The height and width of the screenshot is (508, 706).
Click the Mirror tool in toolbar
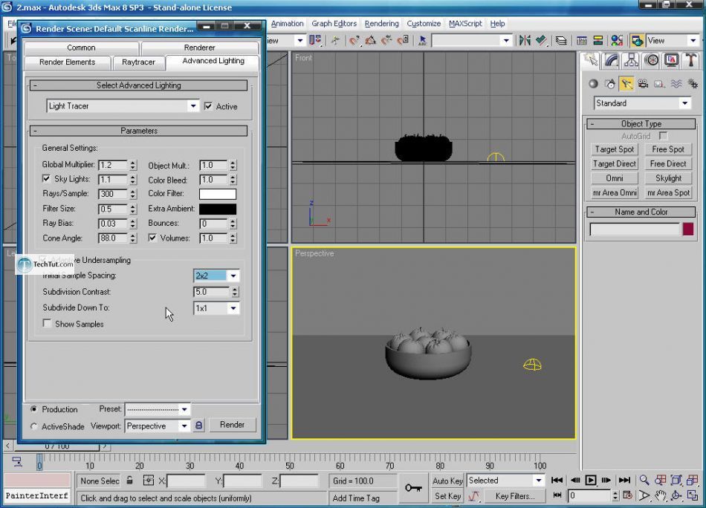pyautogui.click(x=525, y=41)
